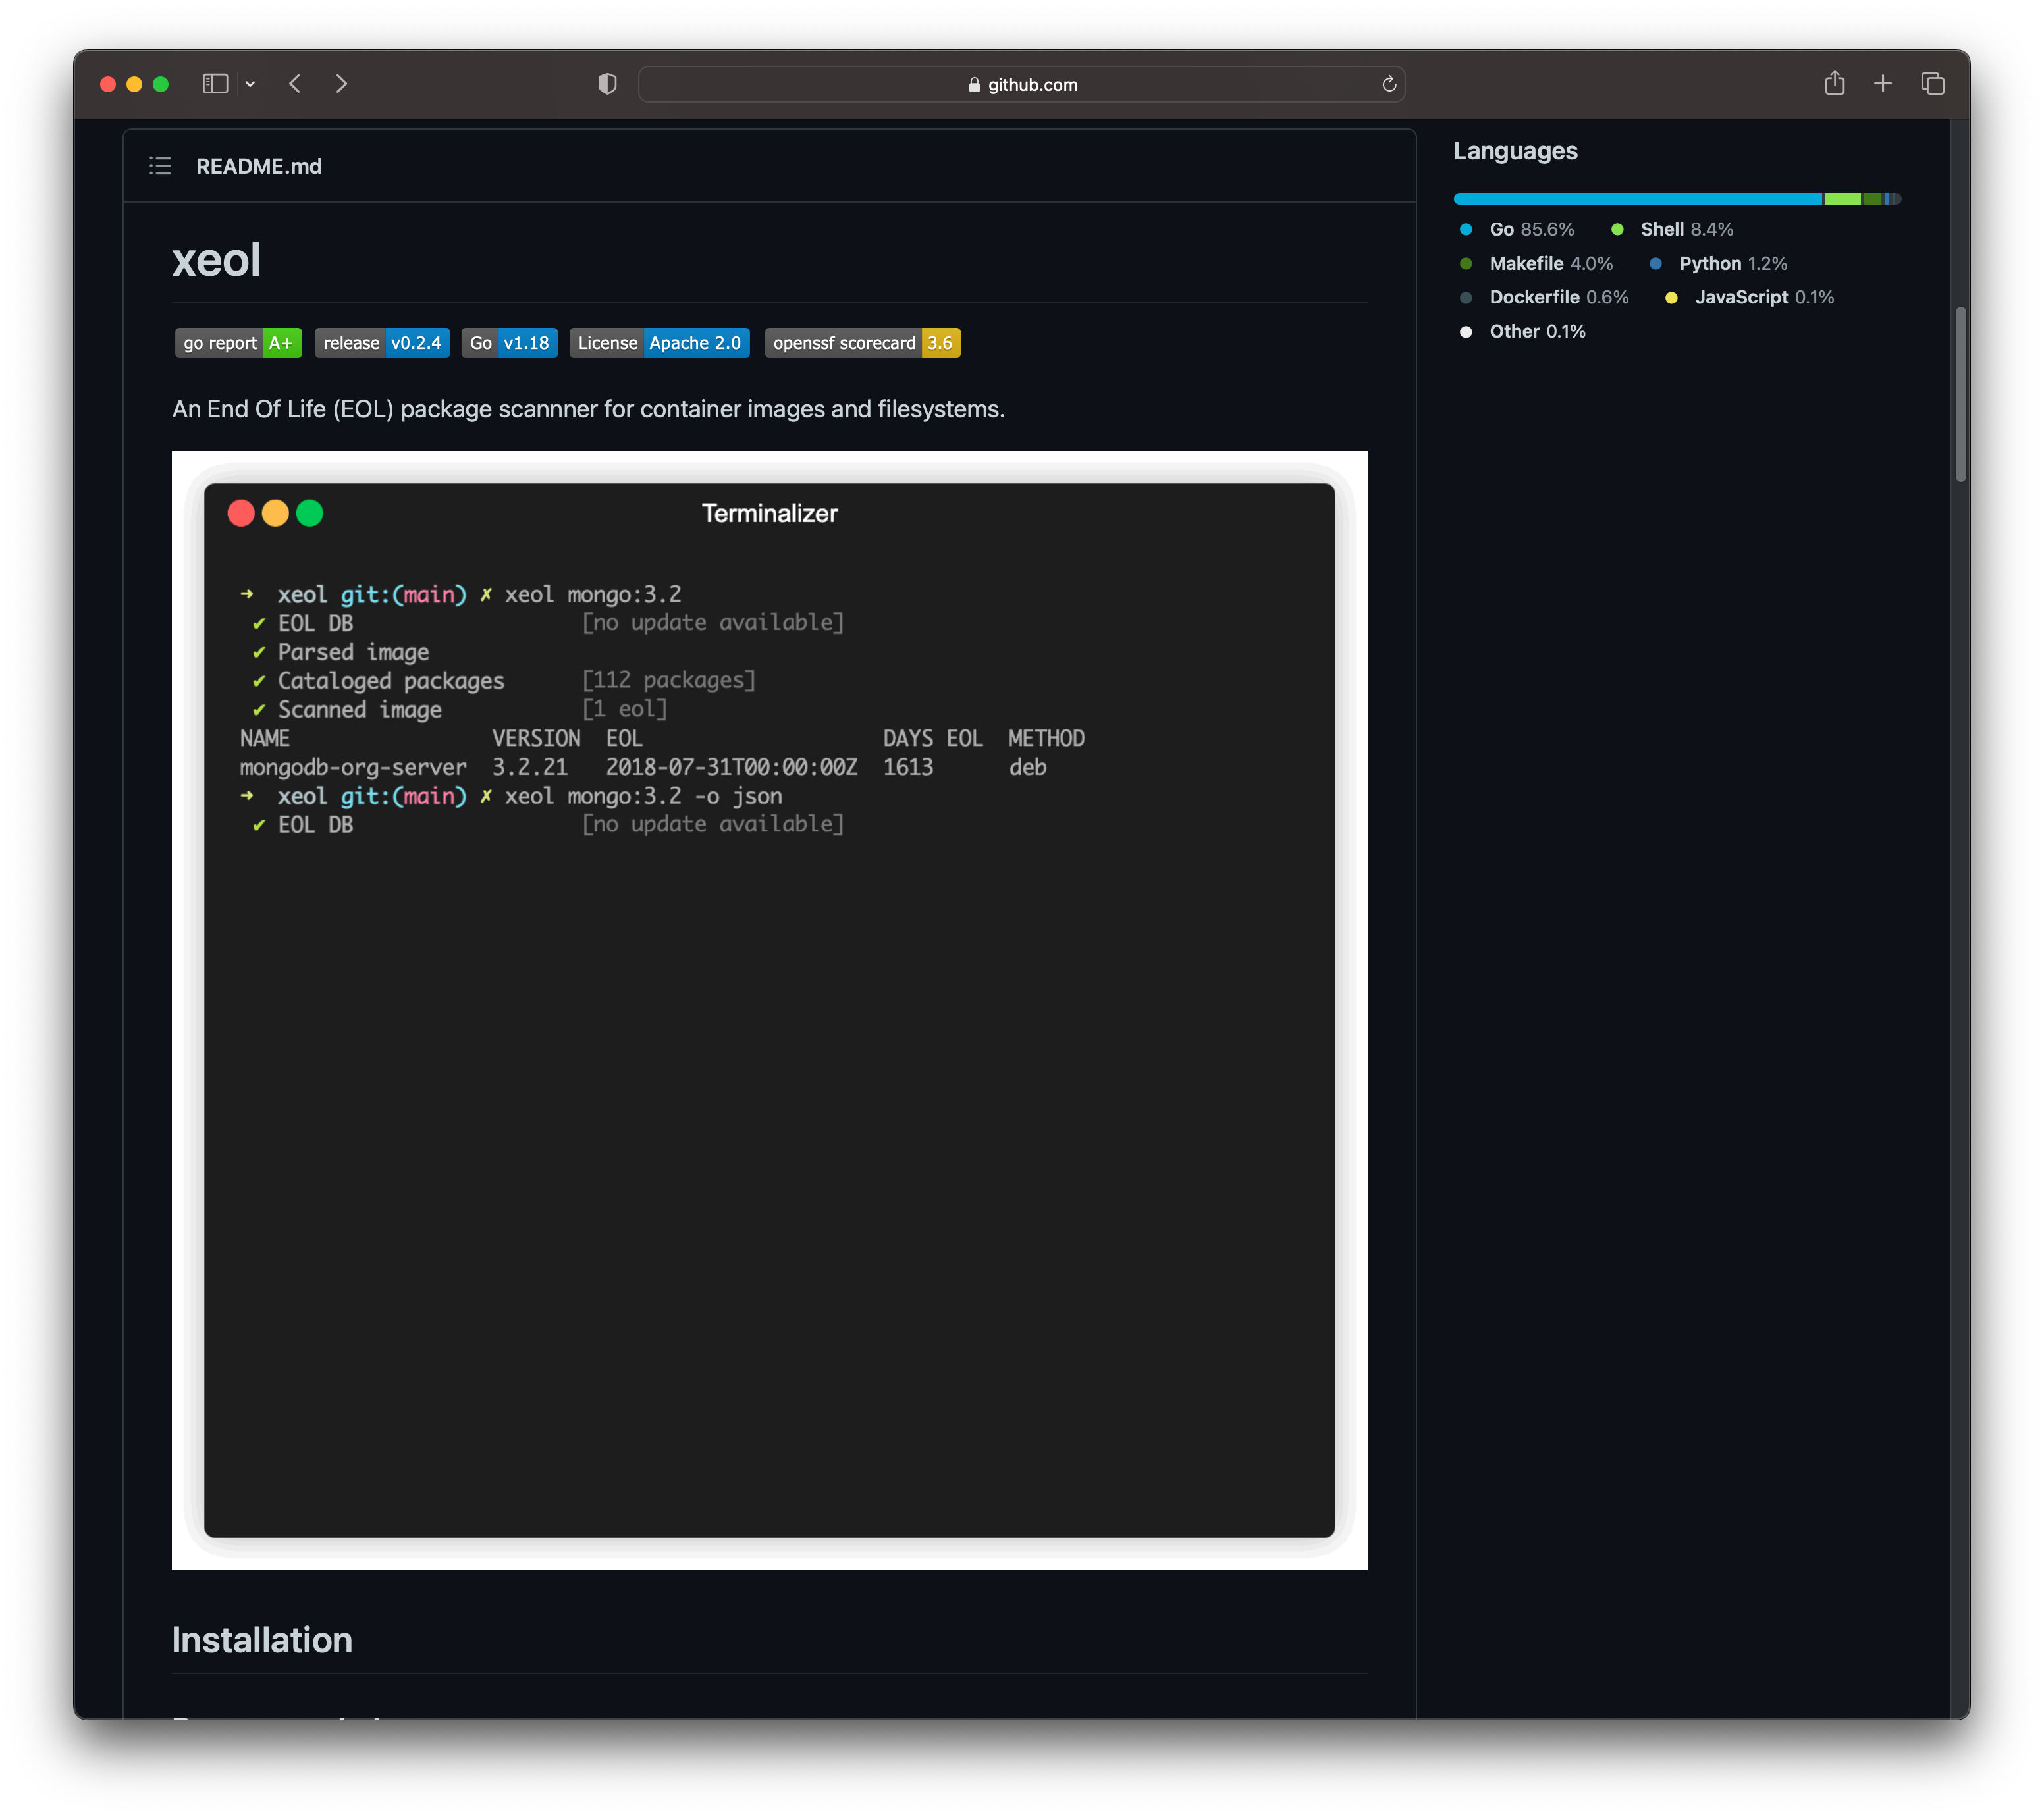2044x1817 pixels.
Task: Reload the page with the refresh icon
Action: point(1388,84)
